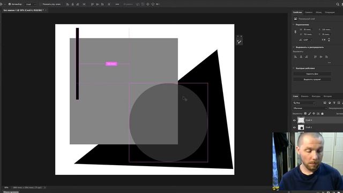Filter layers by shape layers icon
The width and height of the screenshot is (343, 193).
pyautogui.click(x=339, y=103)
